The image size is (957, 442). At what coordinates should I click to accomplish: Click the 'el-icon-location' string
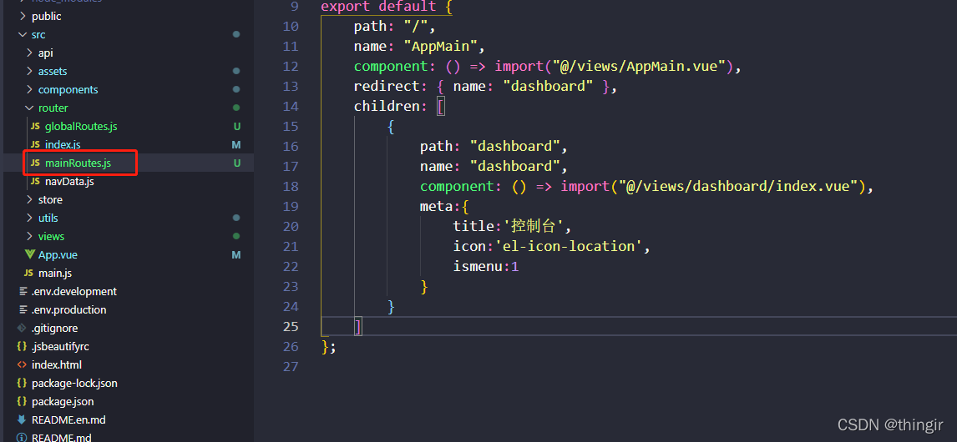[x=568, y=246]
